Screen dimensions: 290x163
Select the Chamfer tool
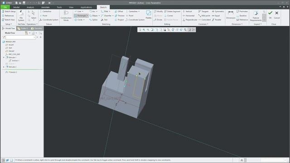tap(106, 16)
